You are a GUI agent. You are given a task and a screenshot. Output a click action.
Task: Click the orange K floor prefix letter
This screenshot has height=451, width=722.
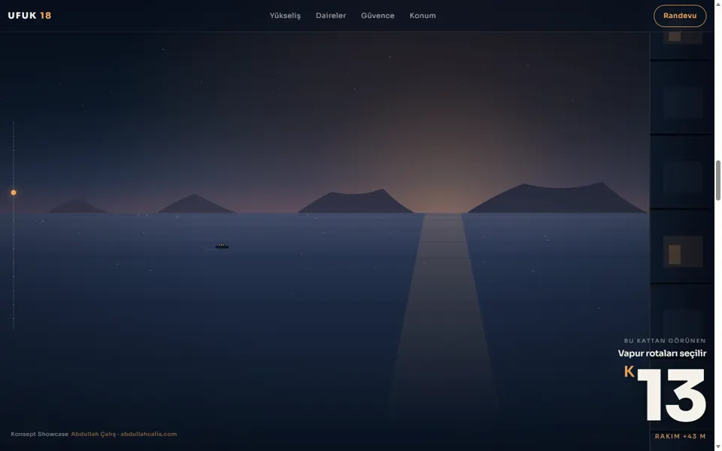click(x=629, y=371)
